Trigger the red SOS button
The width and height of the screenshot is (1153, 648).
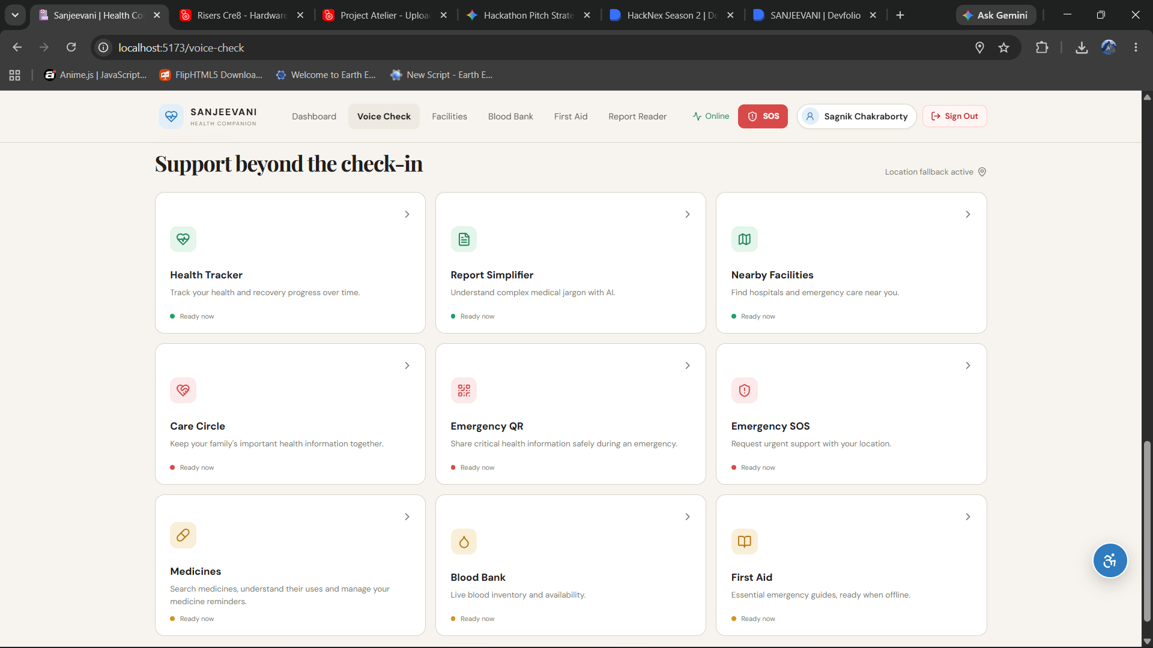pyautogui.click(x=763, y=116)
